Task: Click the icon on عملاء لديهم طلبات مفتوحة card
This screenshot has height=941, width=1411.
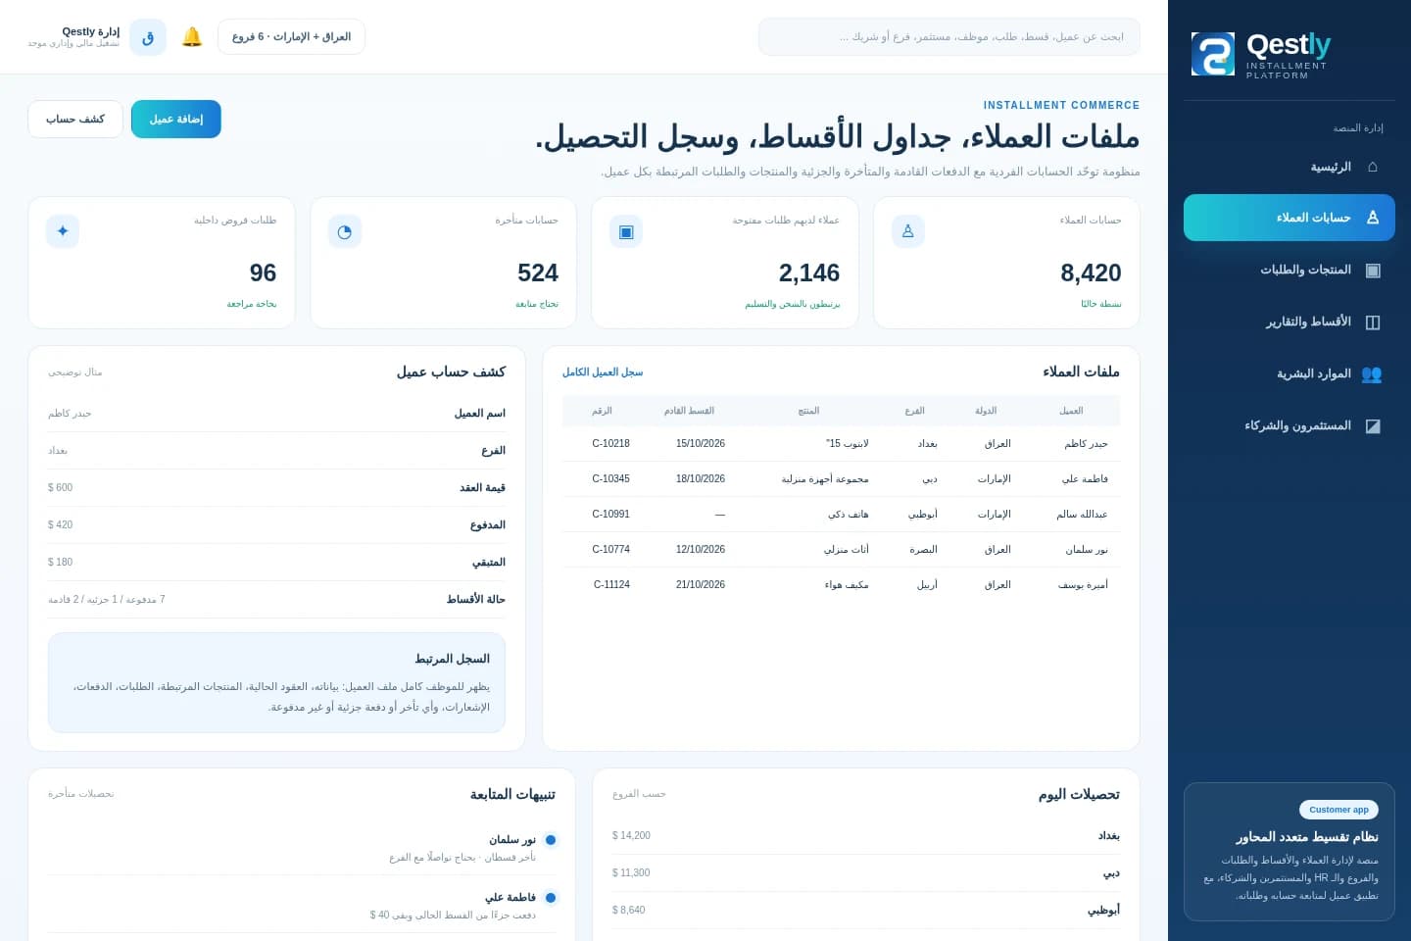Action: click(626, 231)
